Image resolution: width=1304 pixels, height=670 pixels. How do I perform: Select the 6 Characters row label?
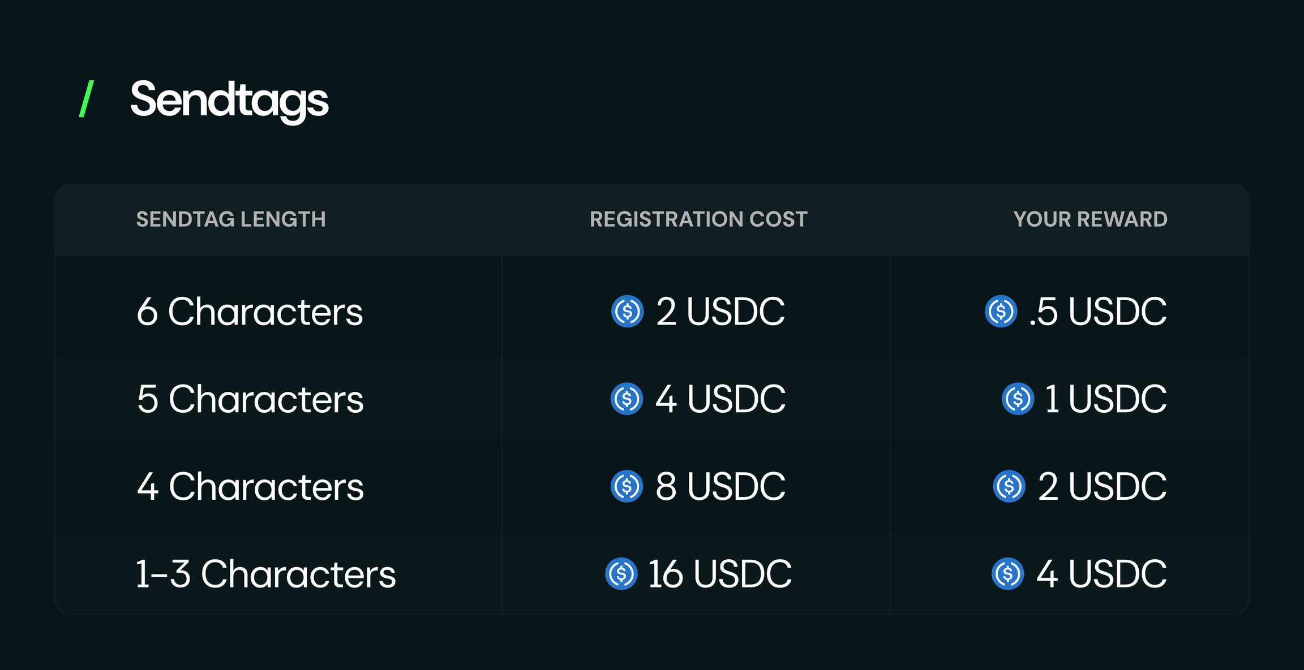250,312
